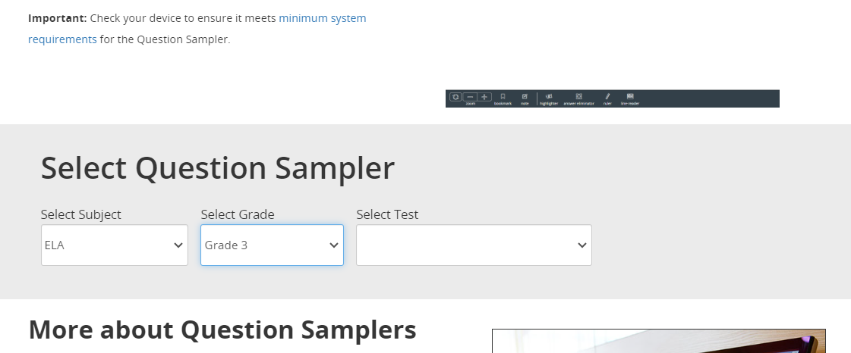Click the chevron arrow of Select Test
The image size is (851, 353).
point(582,245)
